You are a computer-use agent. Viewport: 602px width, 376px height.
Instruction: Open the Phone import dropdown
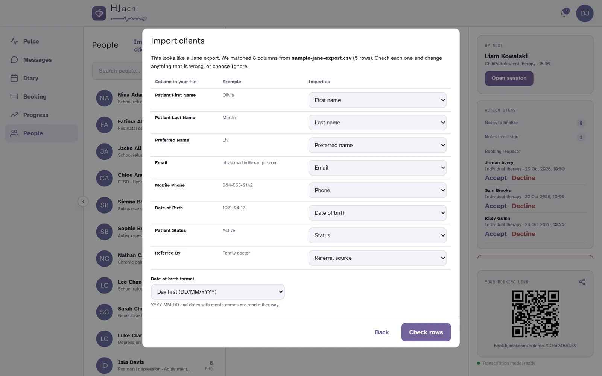tap(377, 190)
